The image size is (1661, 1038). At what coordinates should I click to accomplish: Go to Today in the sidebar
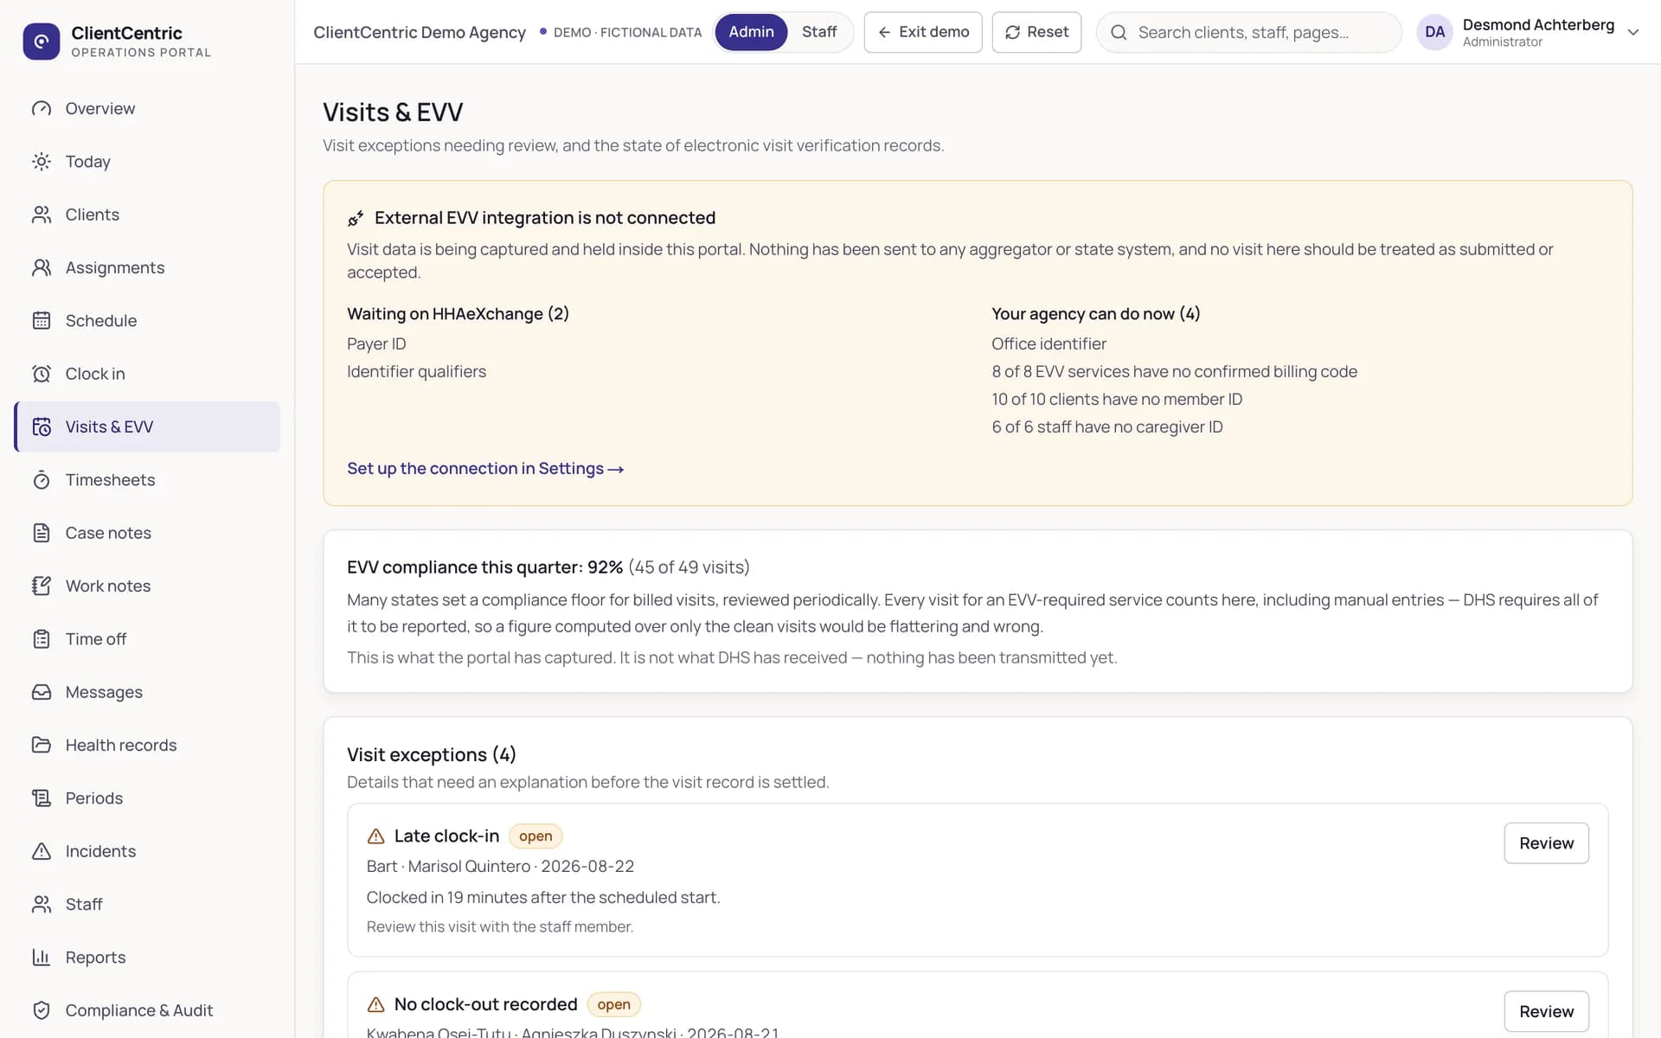pos(147,162)
